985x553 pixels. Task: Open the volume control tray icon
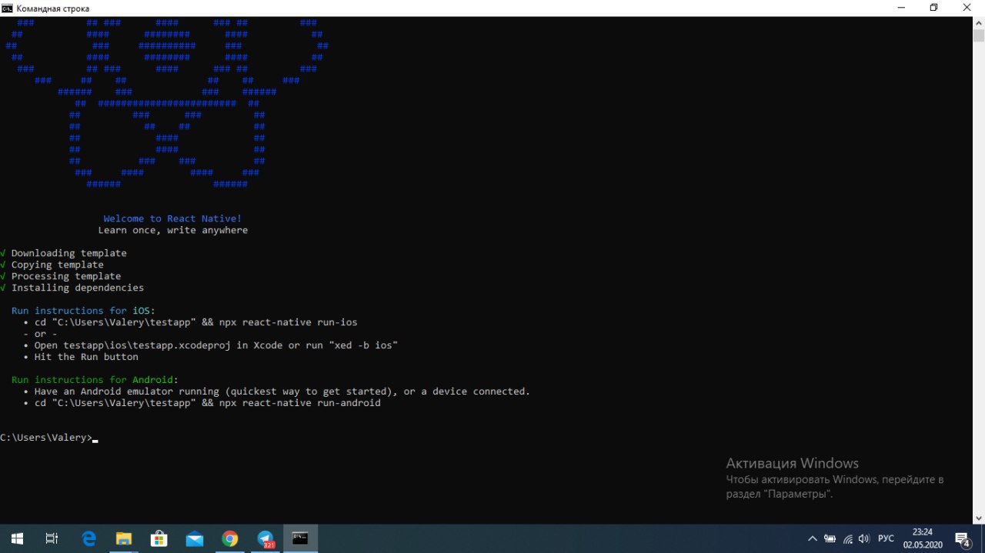(x=864, y=538)
